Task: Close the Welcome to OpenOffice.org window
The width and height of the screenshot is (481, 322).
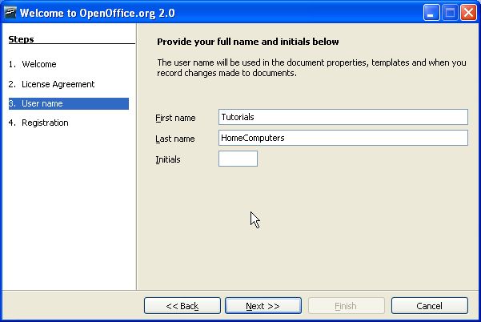Action: (468, 13)
